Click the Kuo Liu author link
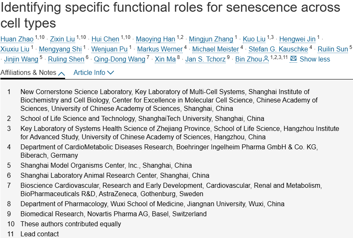The width and height of the screenshot is (353, 238). click(254, 39)
